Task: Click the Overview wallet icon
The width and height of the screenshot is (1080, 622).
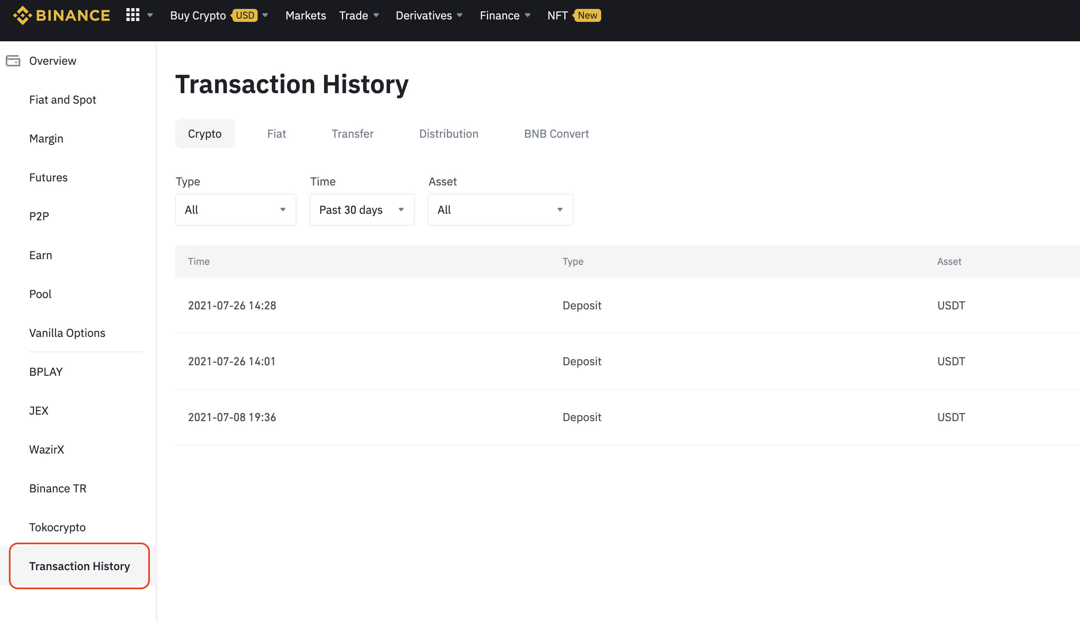Action: point(13,61)
